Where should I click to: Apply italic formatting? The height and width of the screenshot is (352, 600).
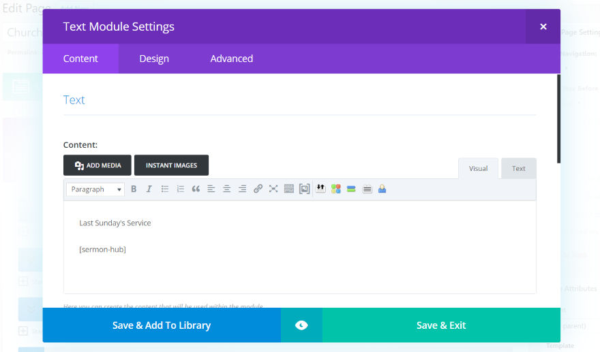pyautogui.click(x=149, y=189)
